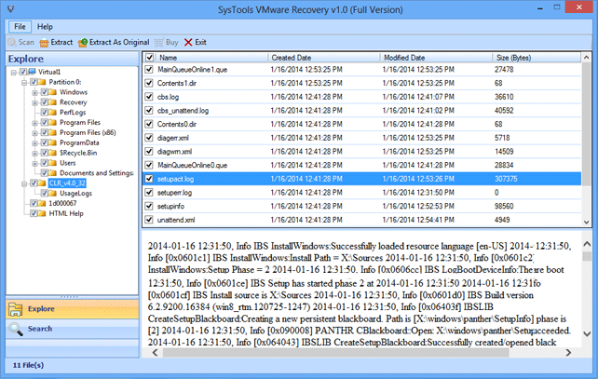The width and height of the screenshot is (598, 379).
Task: Click the file list vertical scrollbar thumb
Action: 587,126
